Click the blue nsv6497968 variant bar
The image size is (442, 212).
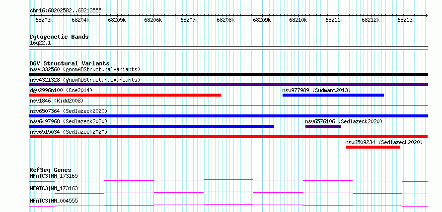coord(151,126)
